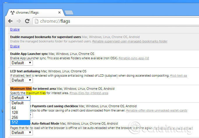Click the Enable link at page top
This screenshot has height=138, width=199.
(x=15, y=29)
